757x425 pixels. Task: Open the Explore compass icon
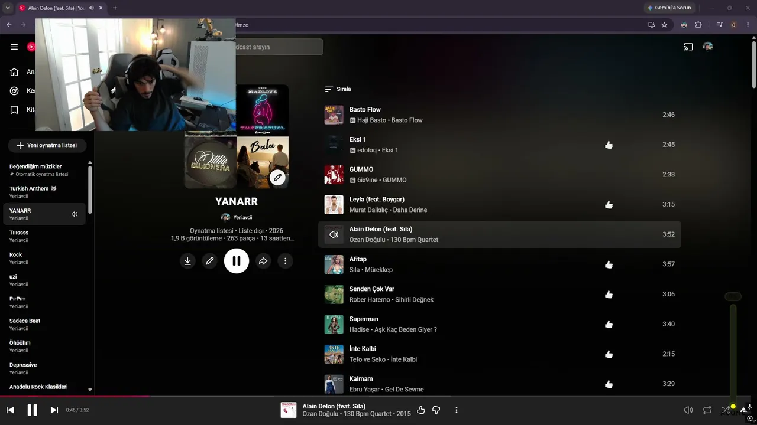(14, 91)
